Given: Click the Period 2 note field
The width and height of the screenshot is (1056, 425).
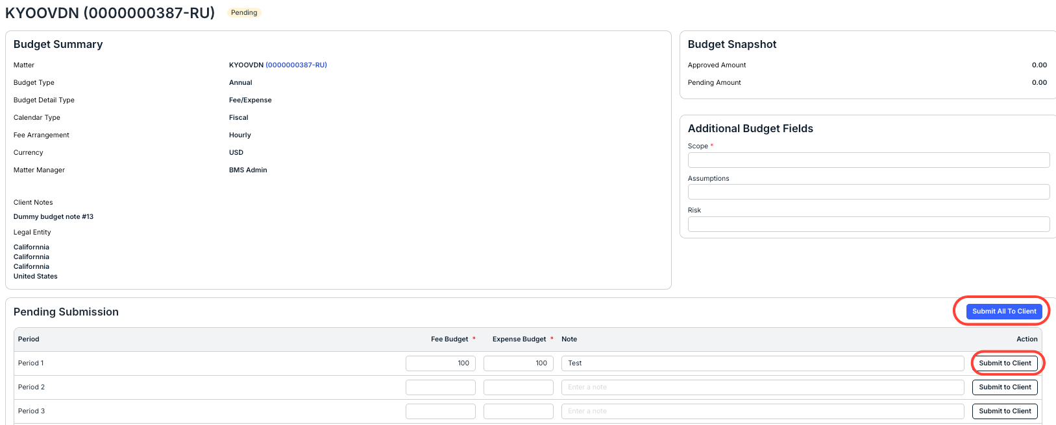Looking at the screenshot, I should tap(763, 387).
